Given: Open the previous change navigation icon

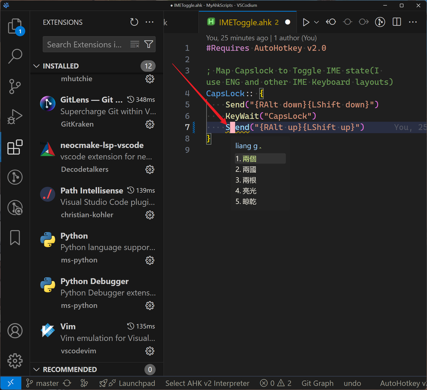Looking at the screenshot, I should pyautogui.click(x=347, y=22).
